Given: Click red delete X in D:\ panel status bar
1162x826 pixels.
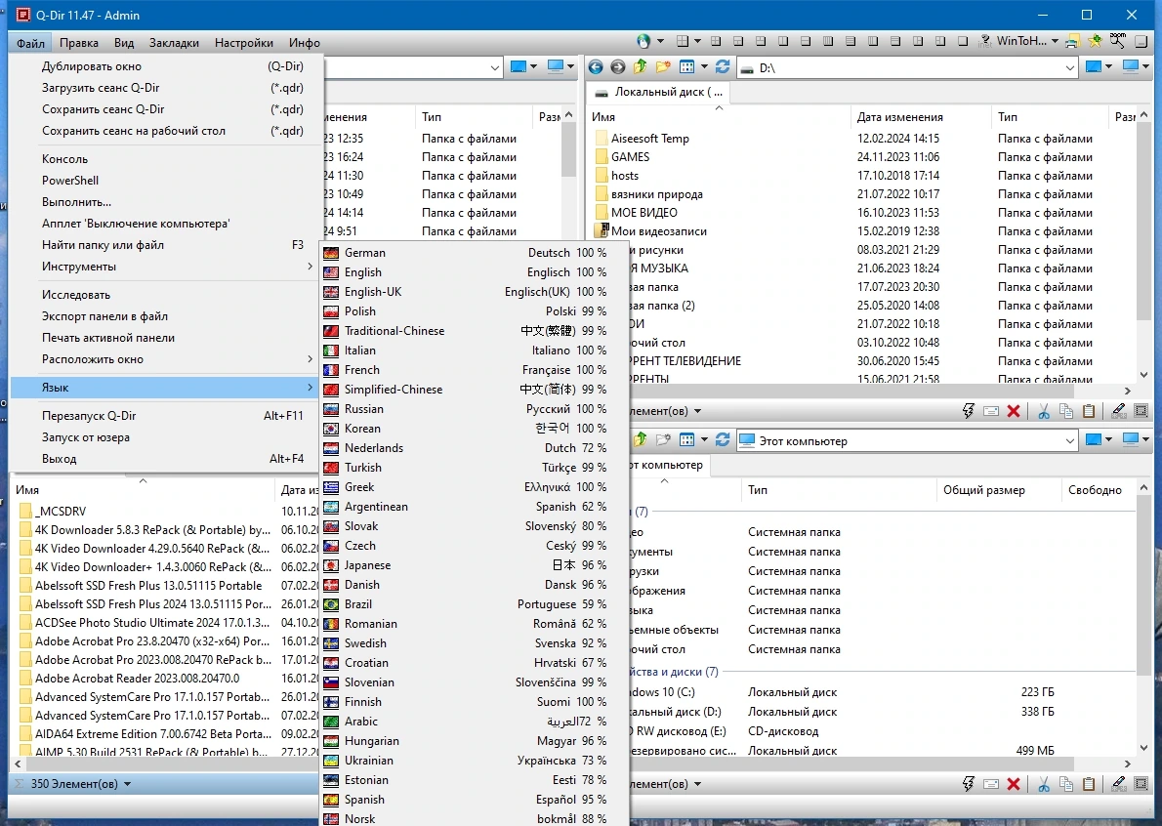Looking at the screenshot, I should [1014, 411].
